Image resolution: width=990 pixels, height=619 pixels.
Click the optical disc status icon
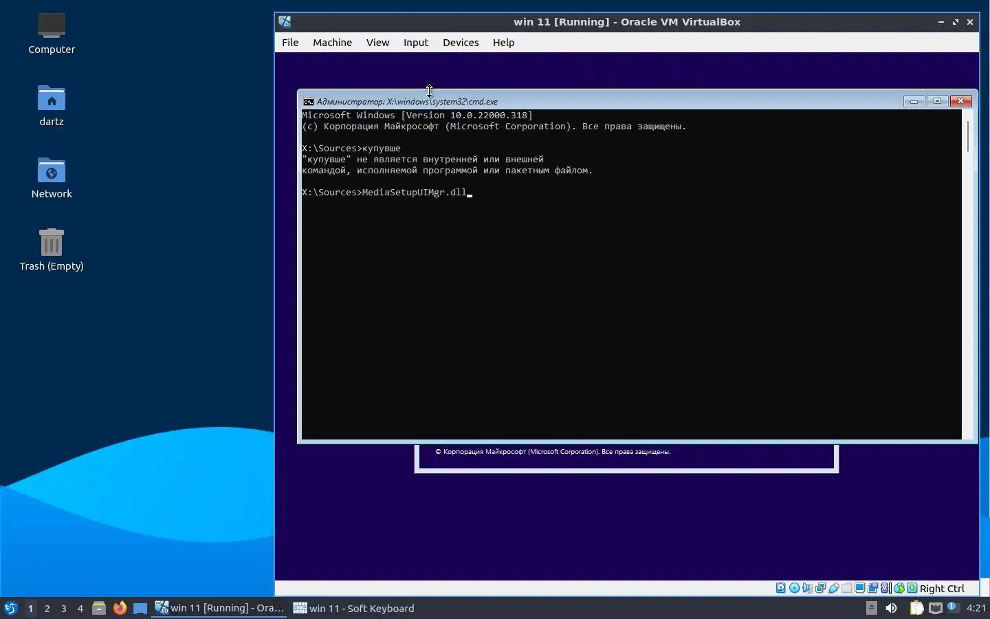795,588
